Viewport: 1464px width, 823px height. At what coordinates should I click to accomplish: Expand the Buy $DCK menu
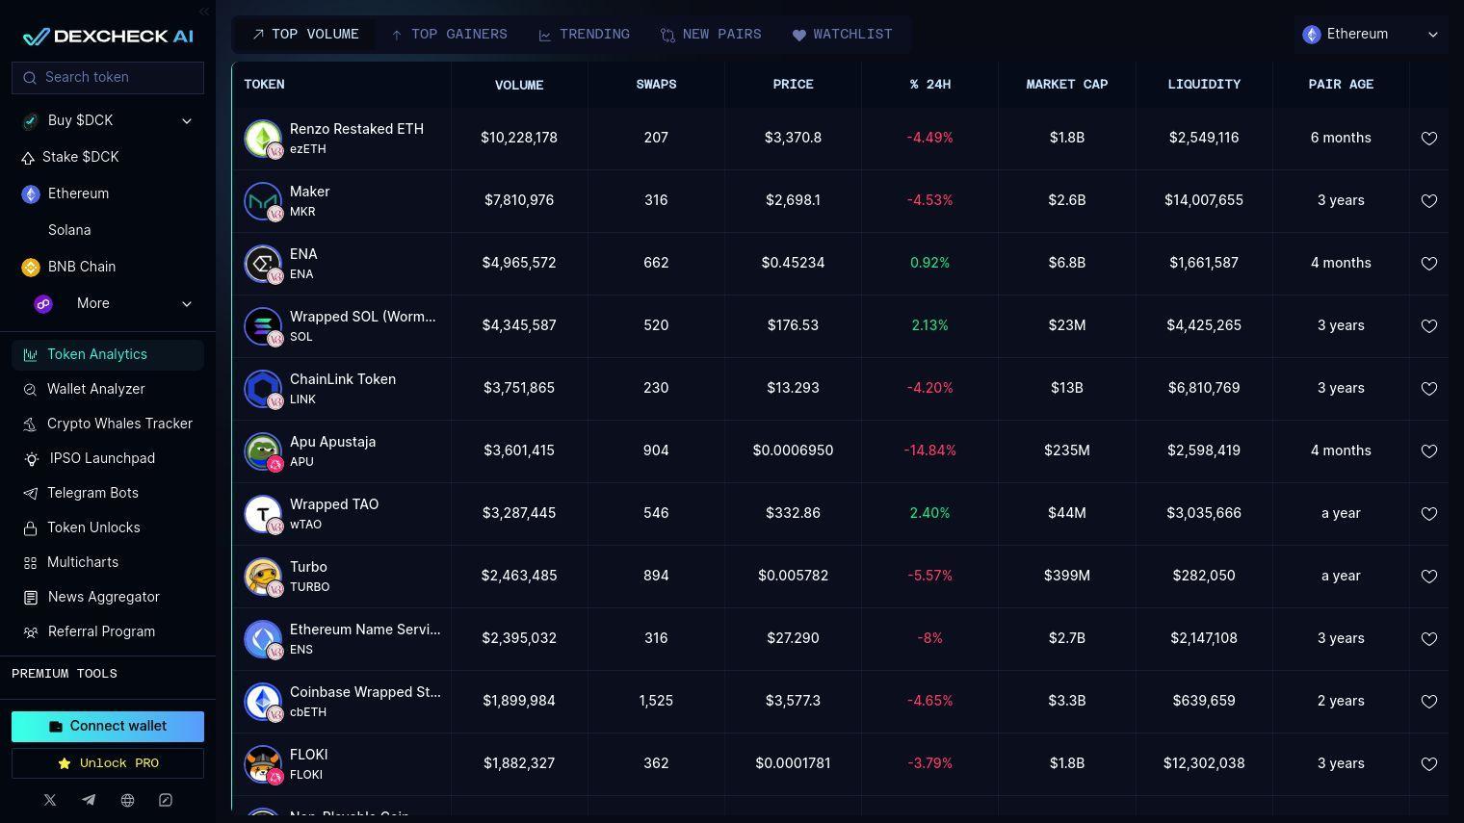point(108,120)
